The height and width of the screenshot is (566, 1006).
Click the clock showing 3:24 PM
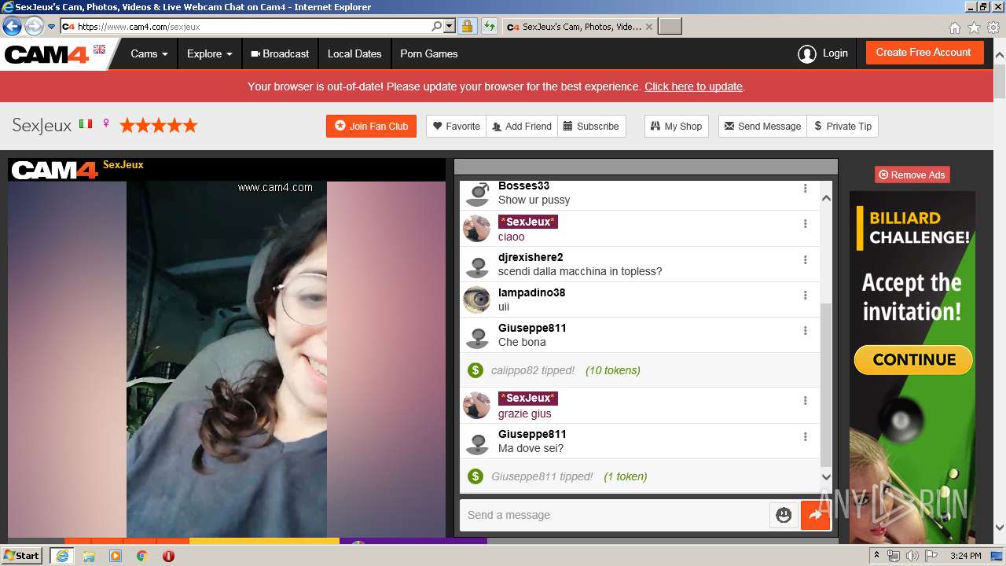[966, 556]
